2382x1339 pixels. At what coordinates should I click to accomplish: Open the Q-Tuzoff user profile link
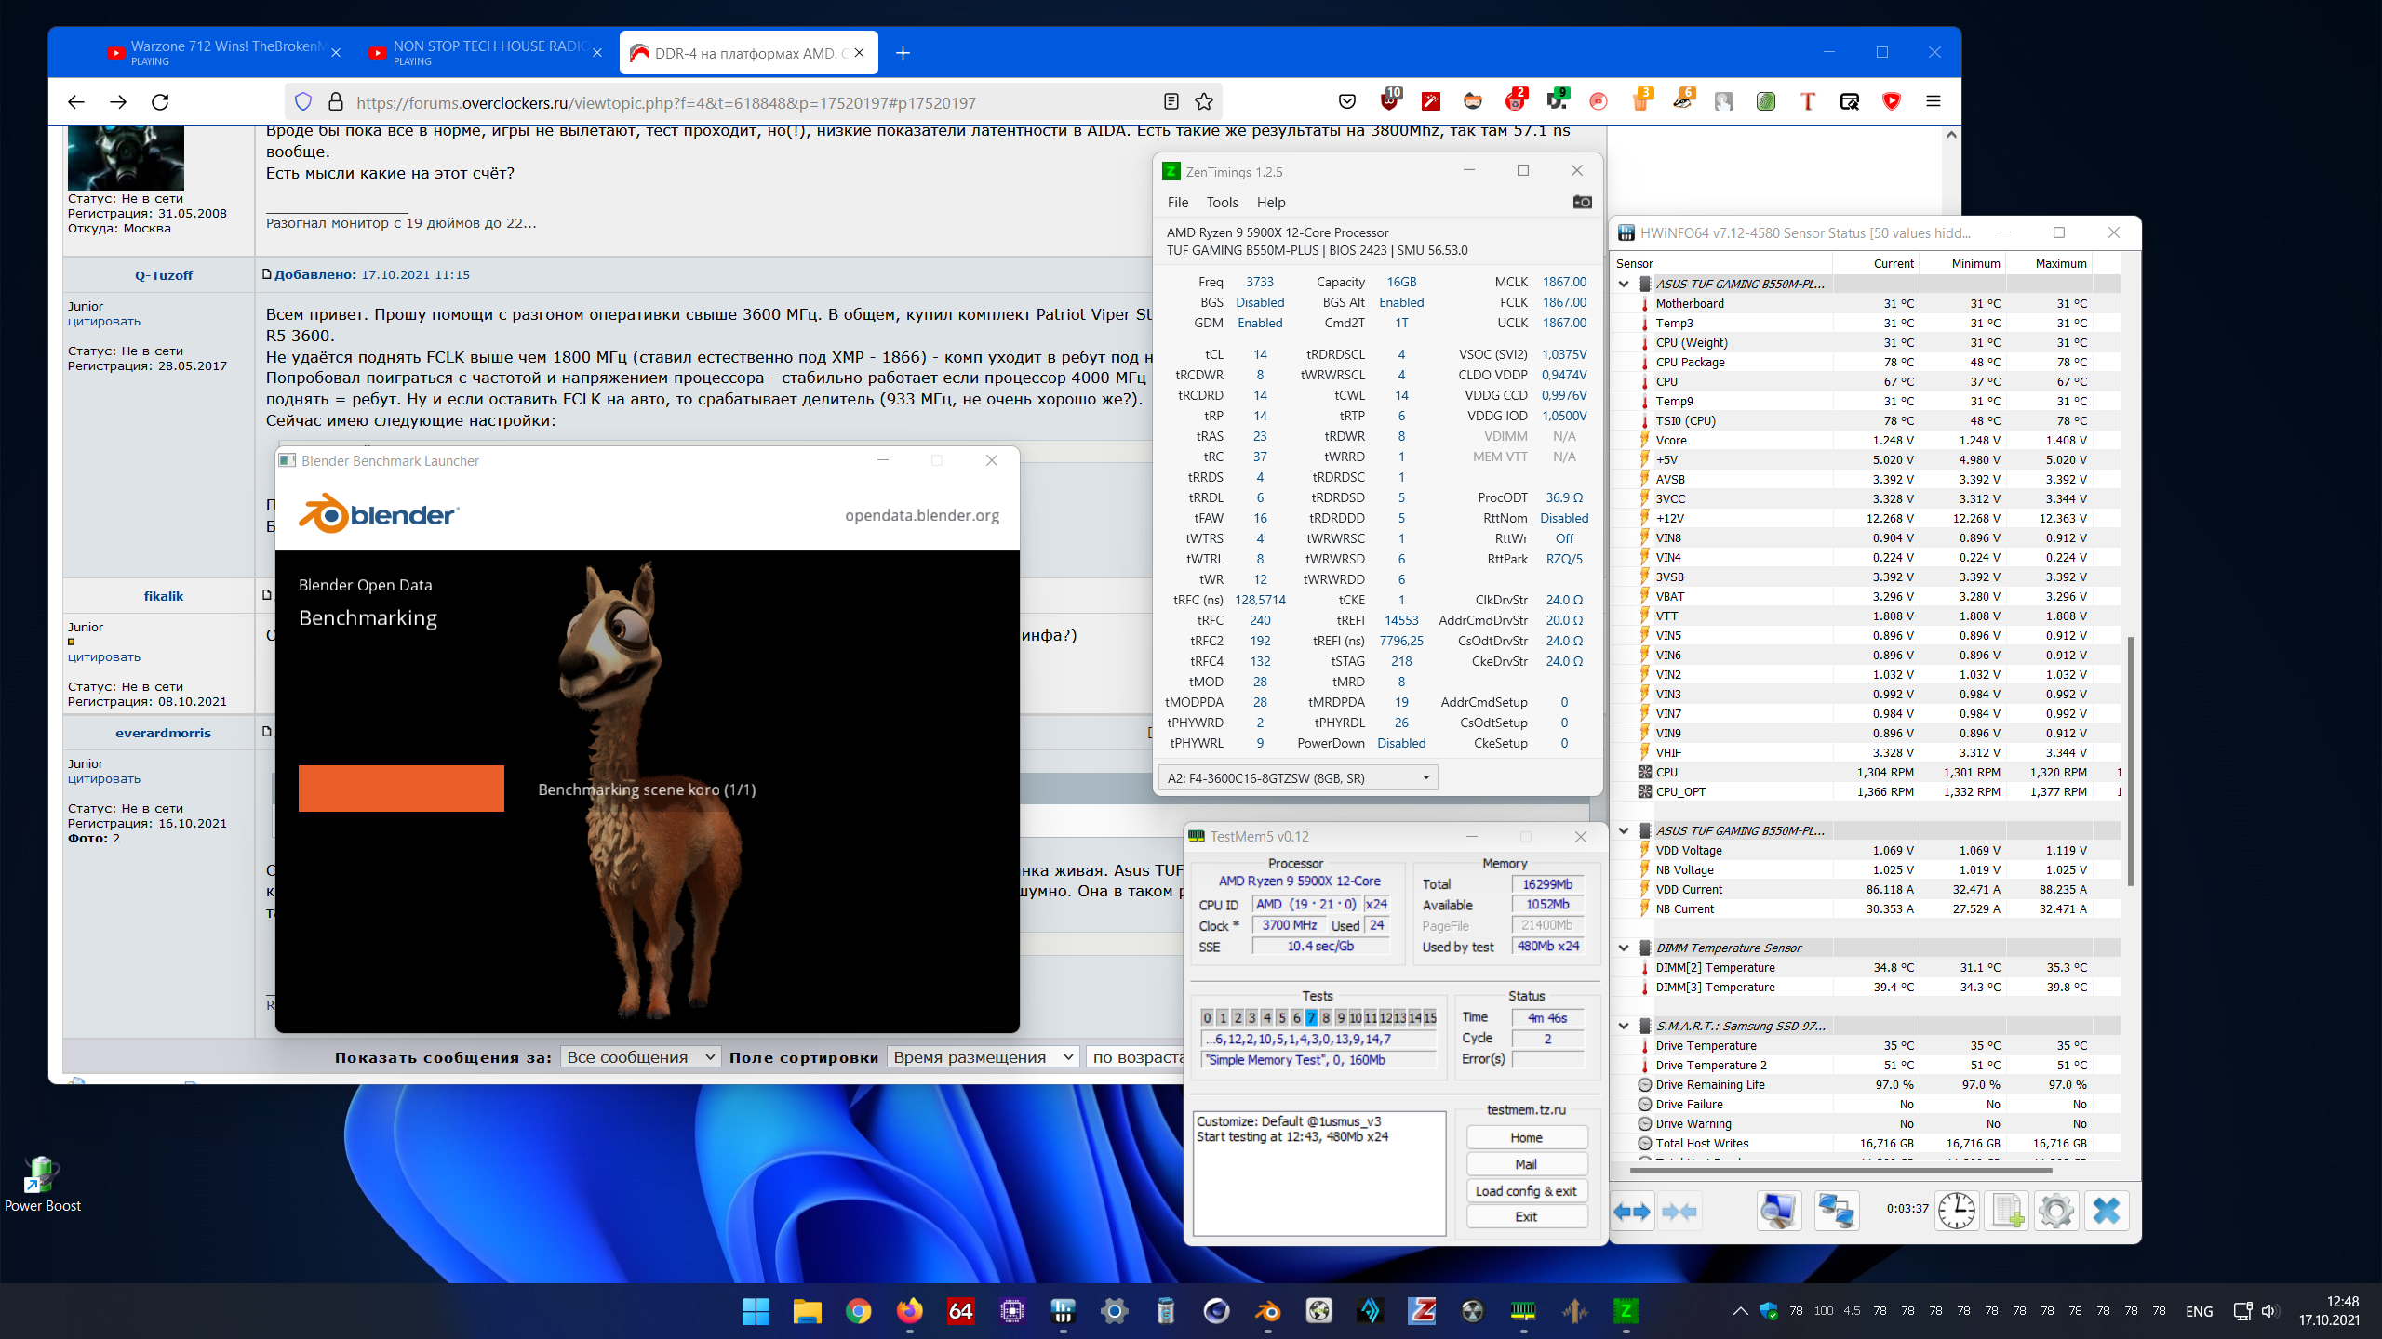[164, 275]
